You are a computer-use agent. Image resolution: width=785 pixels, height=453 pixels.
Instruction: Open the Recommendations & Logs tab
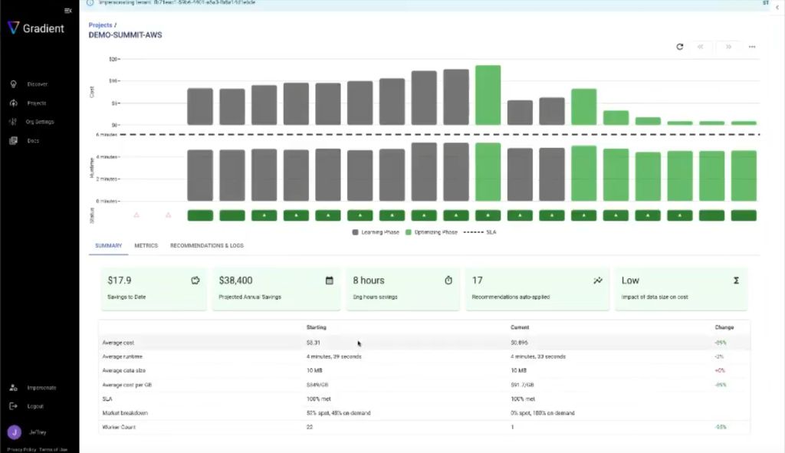pyautogui.click(x=207, y=246)
